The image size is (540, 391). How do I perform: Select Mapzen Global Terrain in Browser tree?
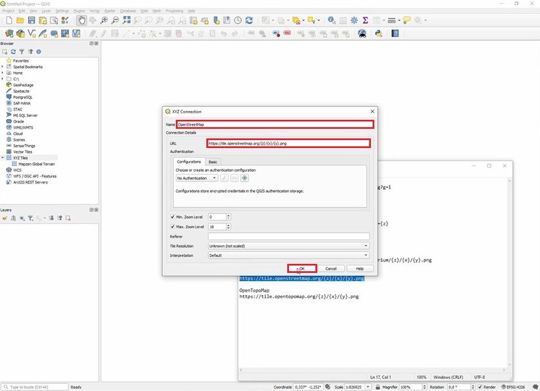pos(37,164)
